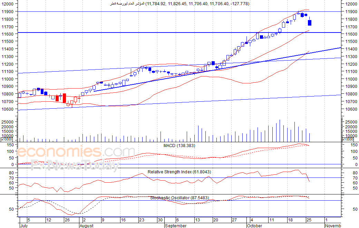This screenshot has height=228, width=359.
Task: Select the October label on the time axis
Action: click(255, 226)
